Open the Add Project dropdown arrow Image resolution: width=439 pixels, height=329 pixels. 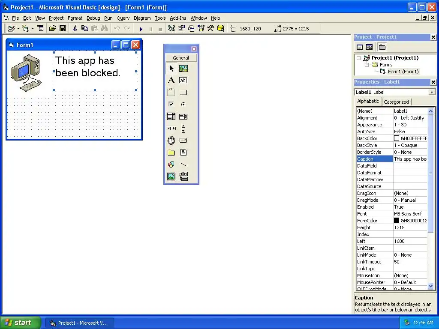tap(18, 29)
